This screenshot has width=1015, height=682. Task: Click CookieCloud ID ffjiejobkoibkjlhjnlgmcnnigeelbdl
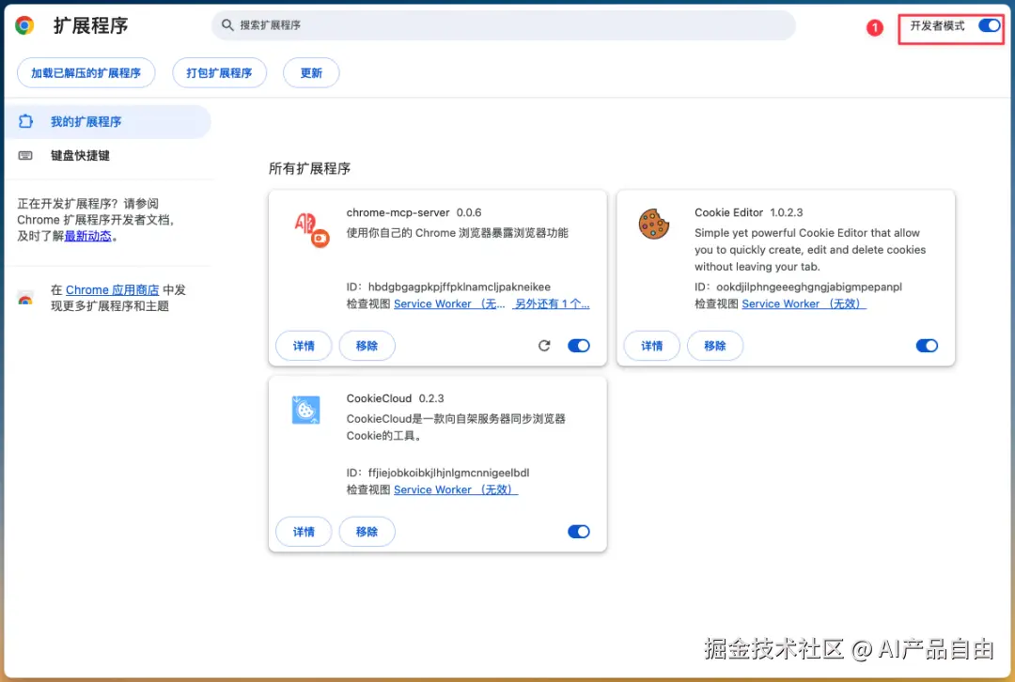(x=448, y=473)
